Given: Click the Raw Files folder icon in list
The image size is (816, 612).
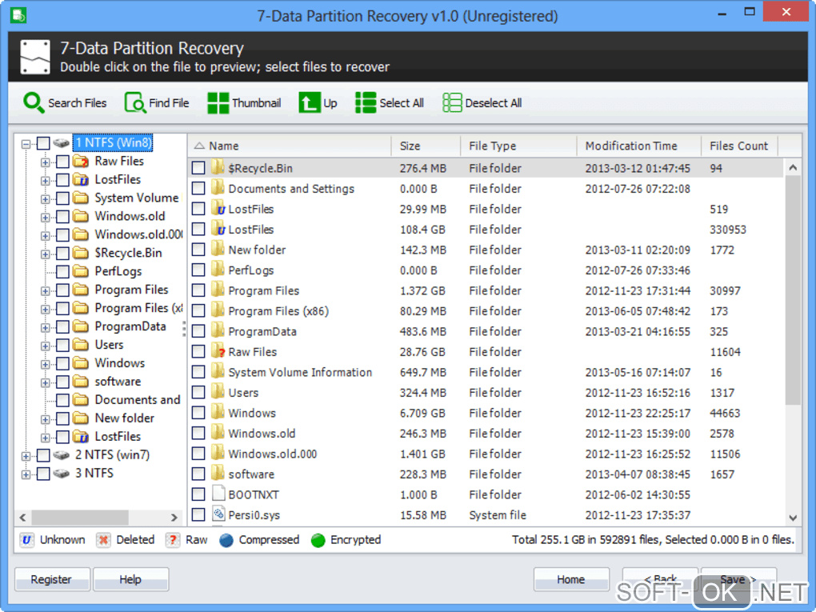Looking at the screenshot, I should tap(218, 350).
